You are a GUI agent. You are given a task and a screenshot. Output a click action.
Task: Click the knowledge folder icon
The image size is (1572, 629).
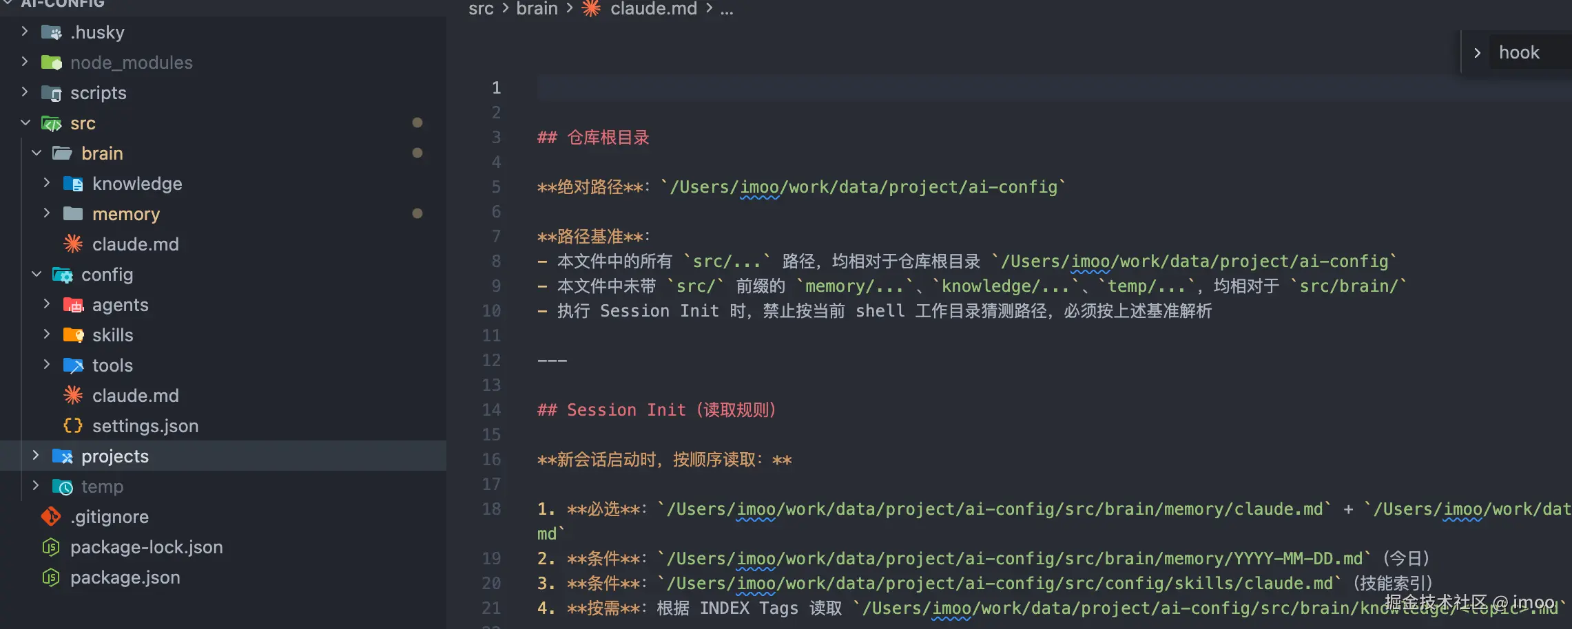(73, 184)
